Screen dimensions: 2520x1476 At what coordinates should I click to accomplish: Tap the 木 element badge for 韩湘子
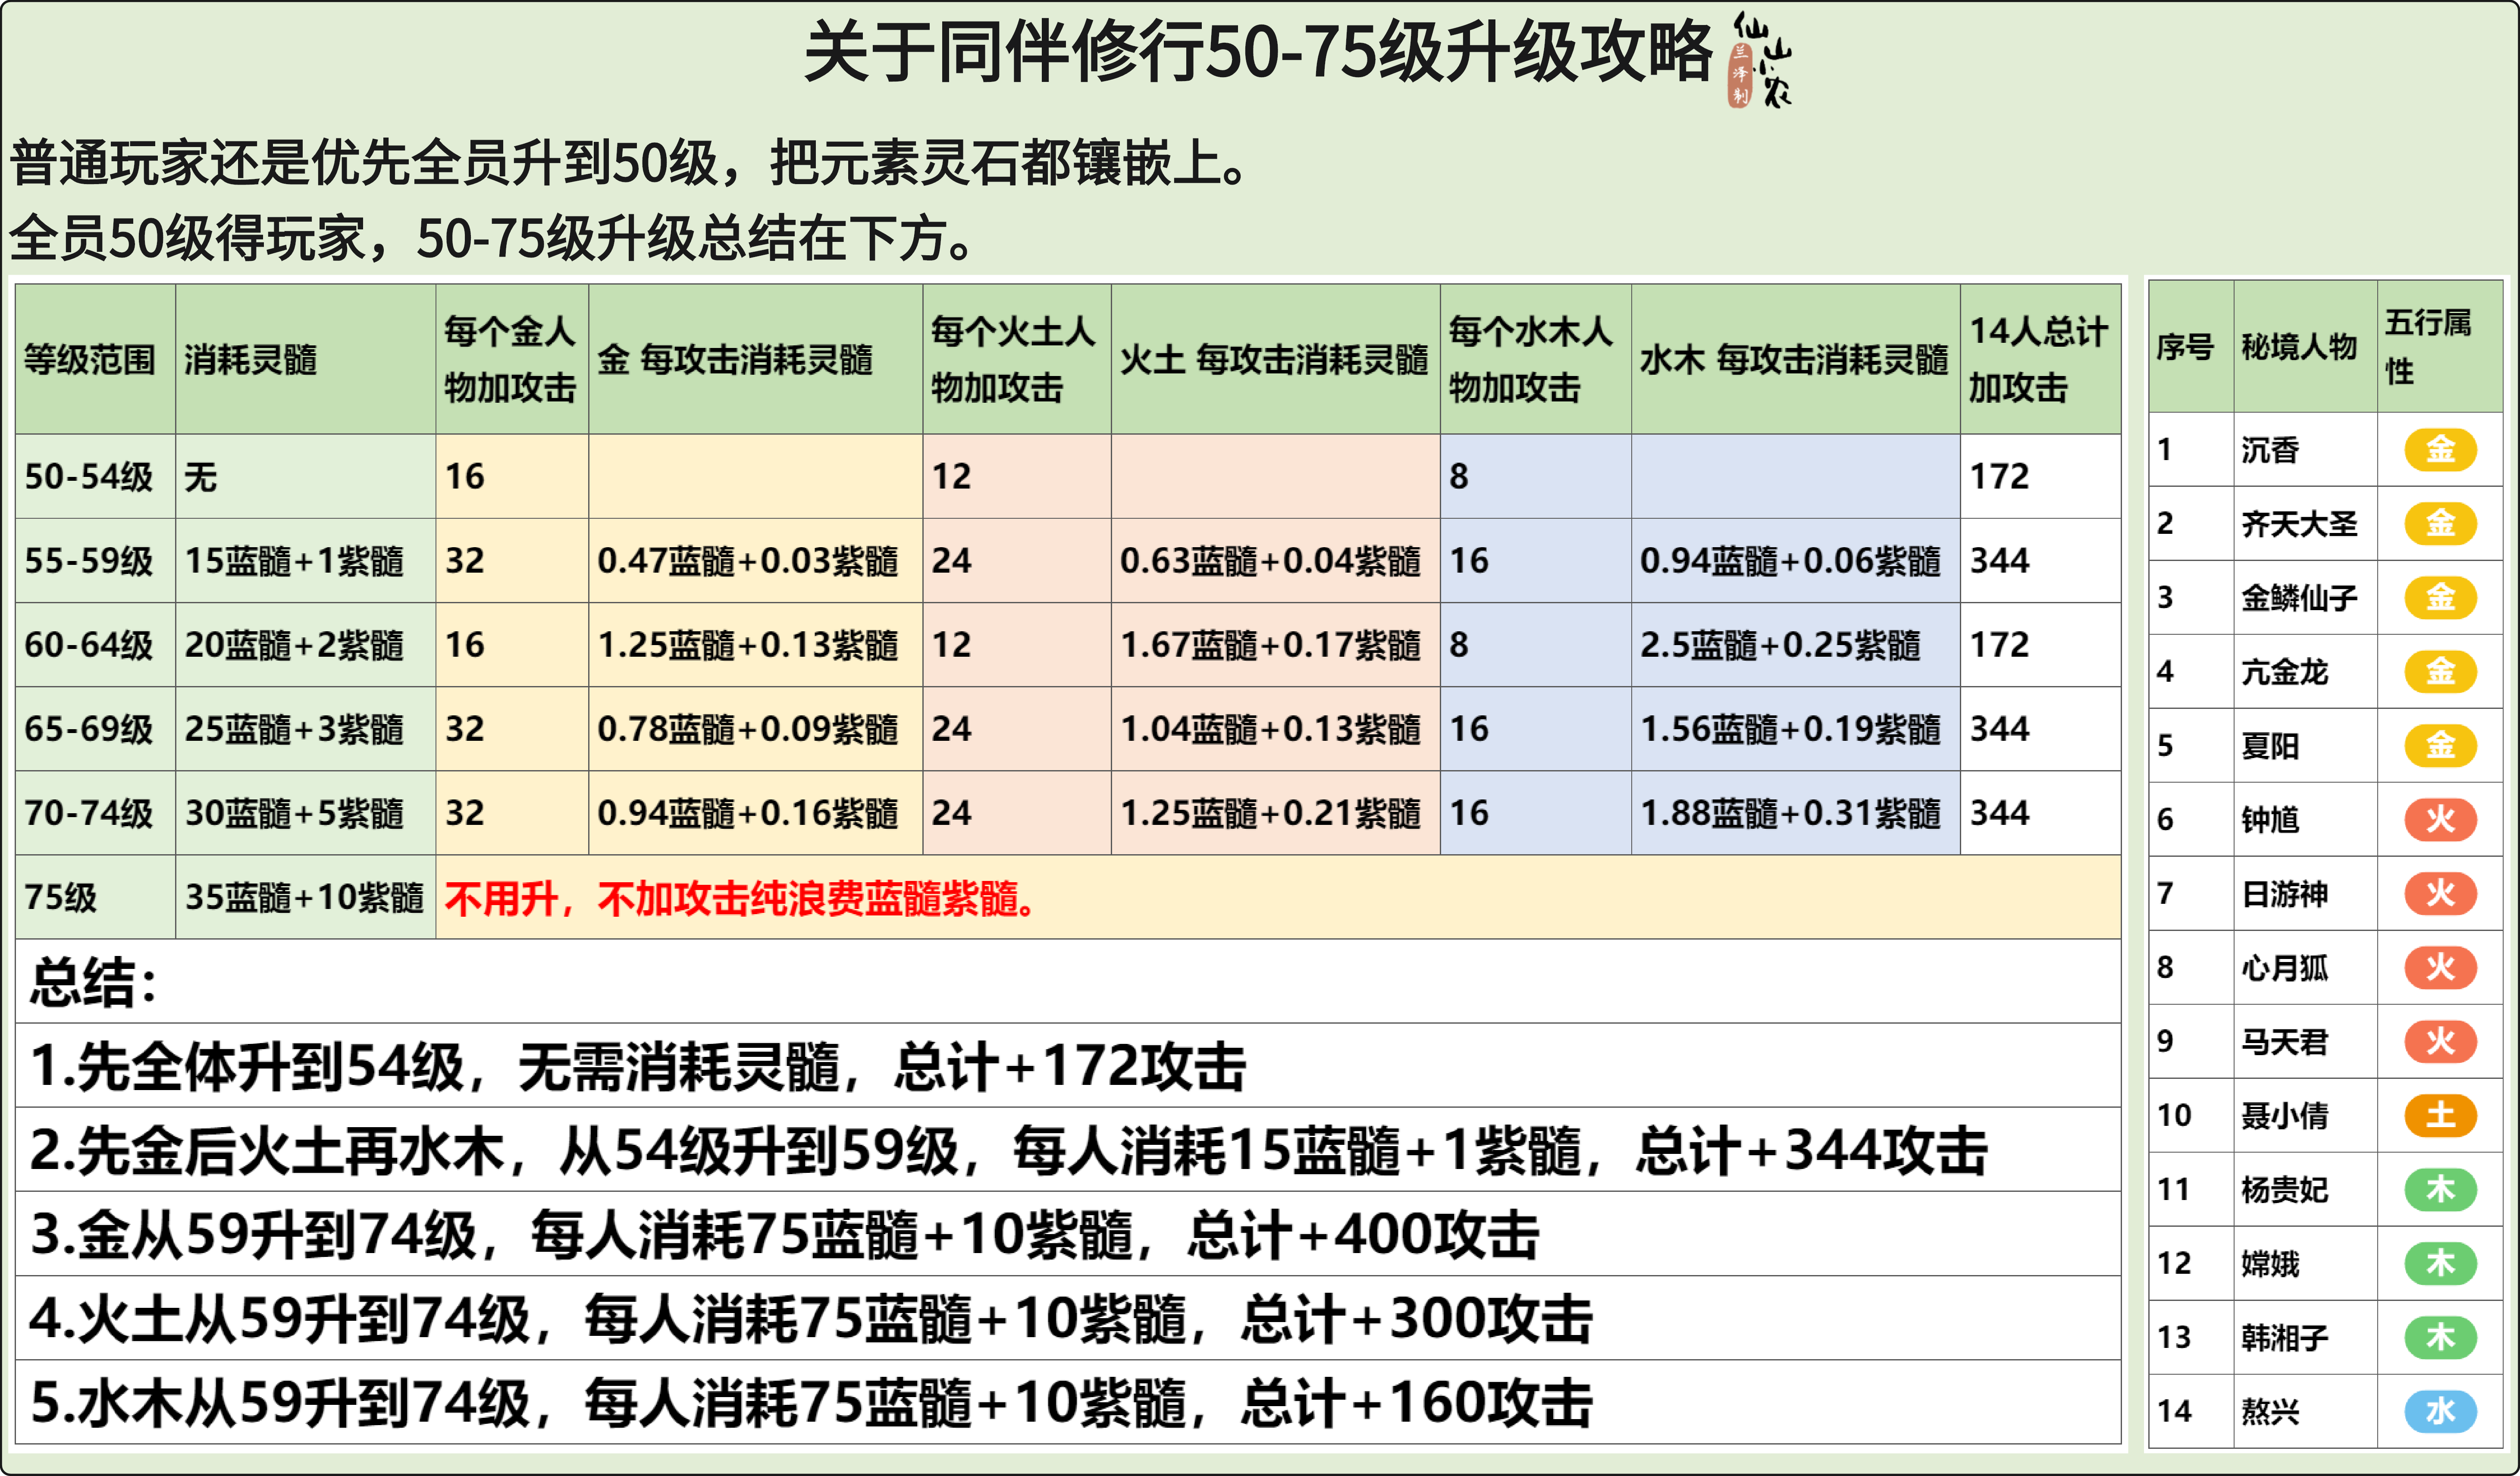[x=2440, y=1337]
